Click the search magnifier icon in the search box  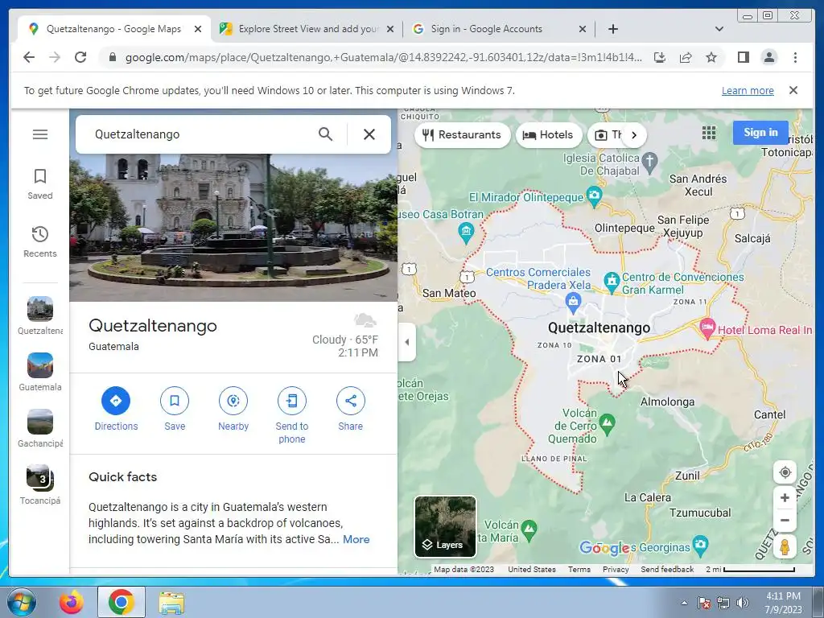click(x=325, y=134)
